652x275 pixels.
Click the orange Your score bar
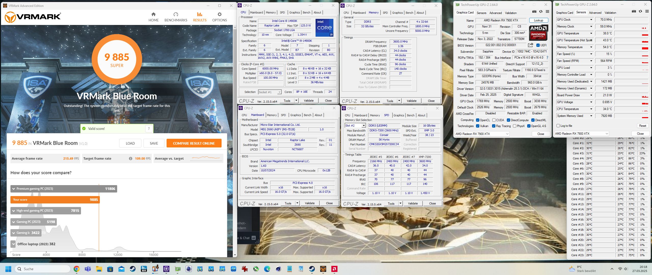55,200
